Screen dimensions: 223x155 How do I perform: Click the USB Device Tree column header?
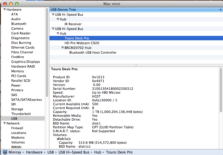pos(136,9)
